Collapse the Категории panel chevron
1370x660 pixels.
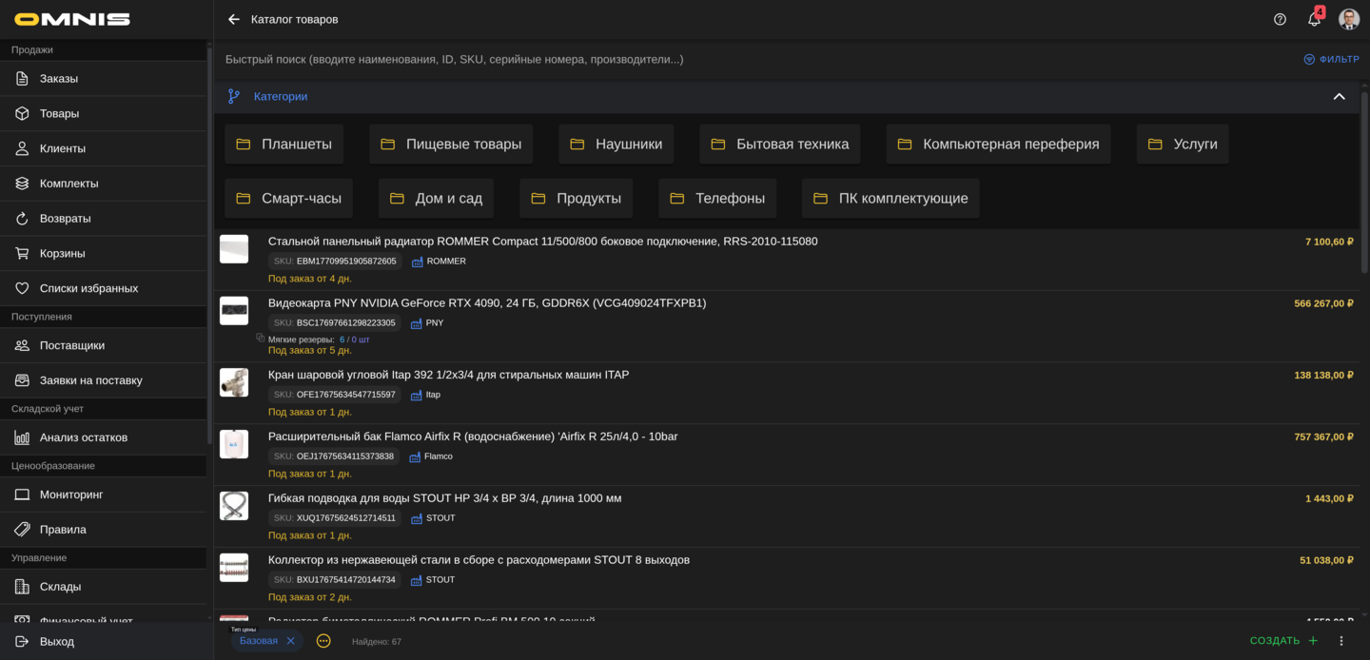[1340, 96]
